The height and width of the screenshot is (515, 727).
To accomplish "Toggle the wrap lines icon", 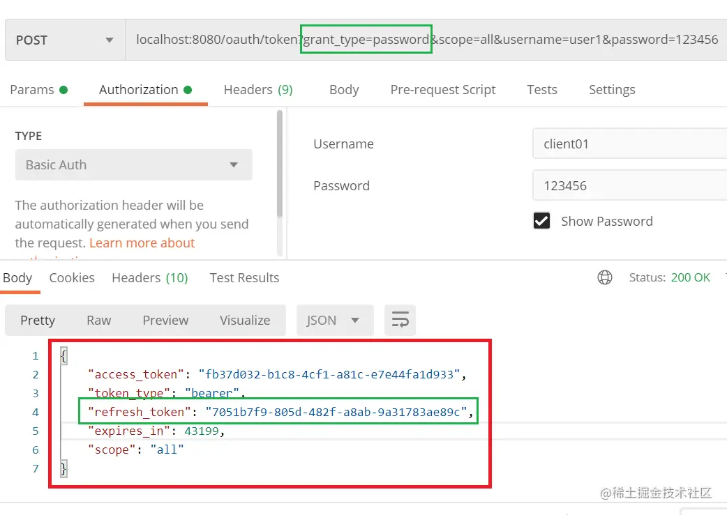I will [400, 320].
